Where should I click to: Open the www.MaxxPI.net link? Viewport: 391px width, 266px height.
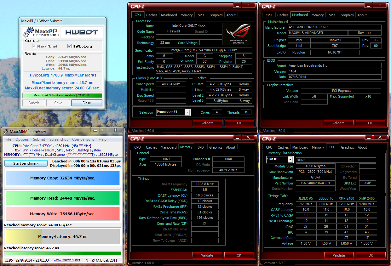point(67,260)
